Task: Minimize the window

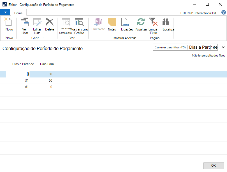Action: click(x=195, y=4)
